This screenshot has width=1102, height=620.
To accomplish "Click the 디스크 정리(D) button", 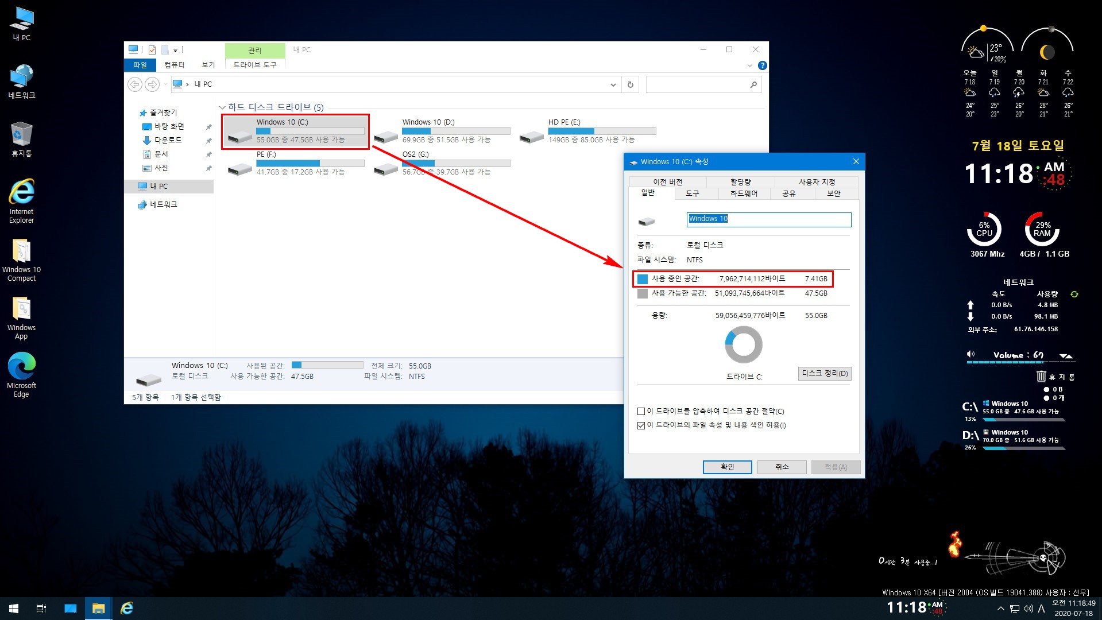I will tap(825, 373).
